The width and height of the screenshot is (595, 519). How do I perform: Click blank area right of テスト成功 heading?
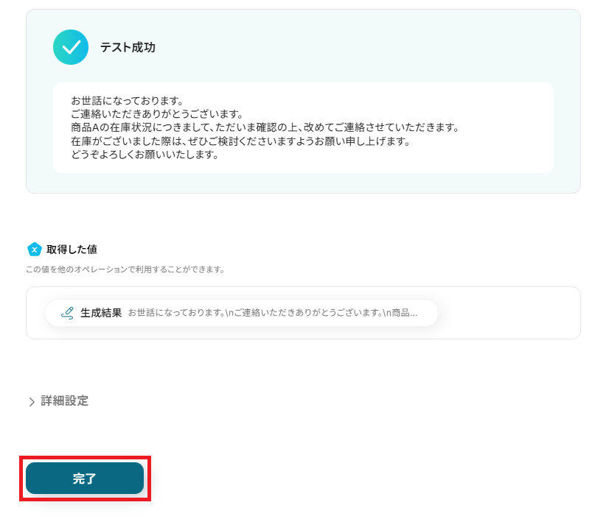354,47
